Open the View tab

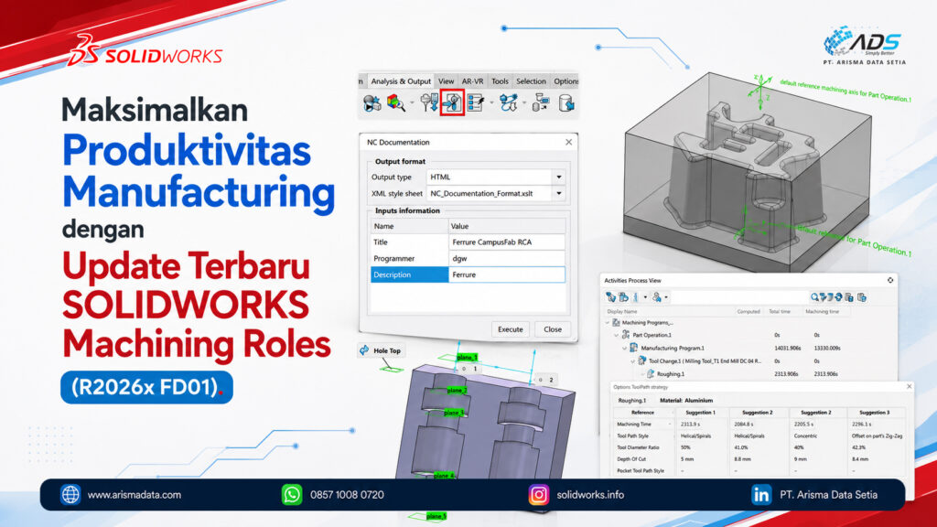coord(446,81)
